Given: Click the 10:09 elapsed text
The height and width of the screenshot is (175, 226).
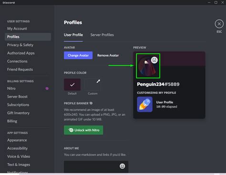Looking at the screenshot, I should point(166,107).
